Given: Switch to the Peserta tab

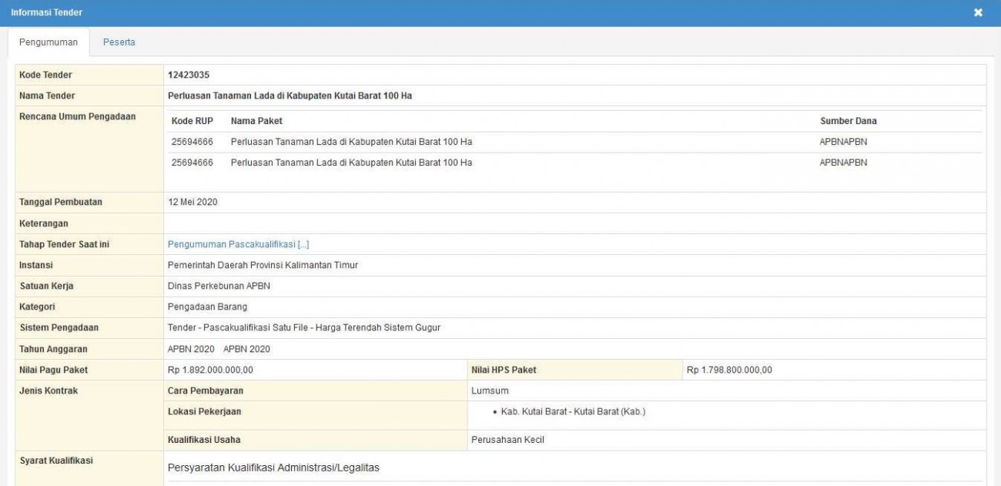Looking at the screenshot, I should (x=119, y=42).
